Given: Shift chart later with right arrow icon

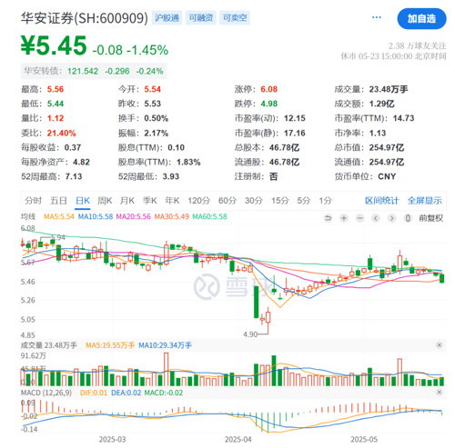Looking at the screenshot, I should coord(392,218).
